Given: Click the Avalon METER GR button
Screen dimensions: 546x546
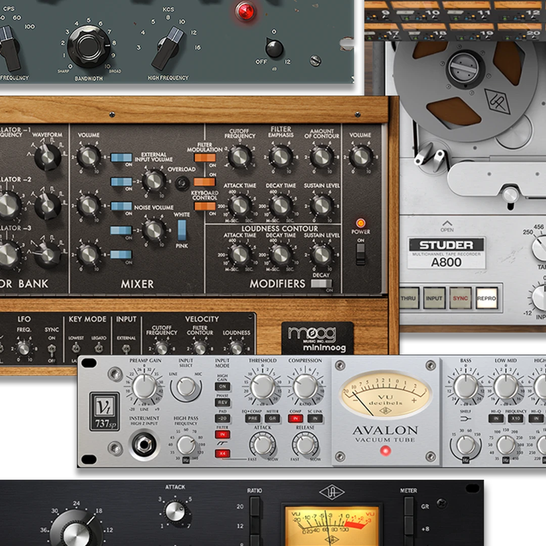Looking at the screenshot, I should pos(272,419).
